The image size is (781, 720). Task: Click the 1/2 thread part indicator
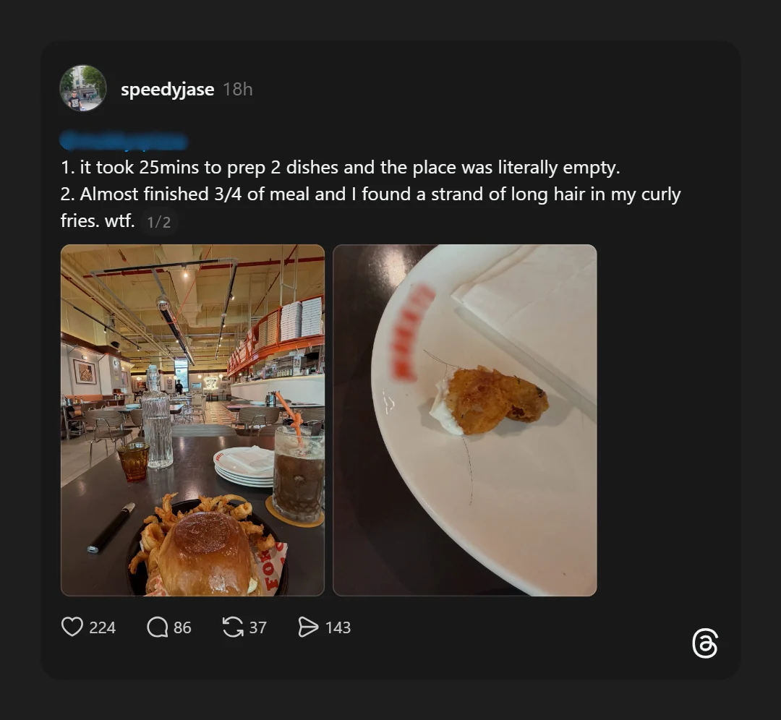159,222
